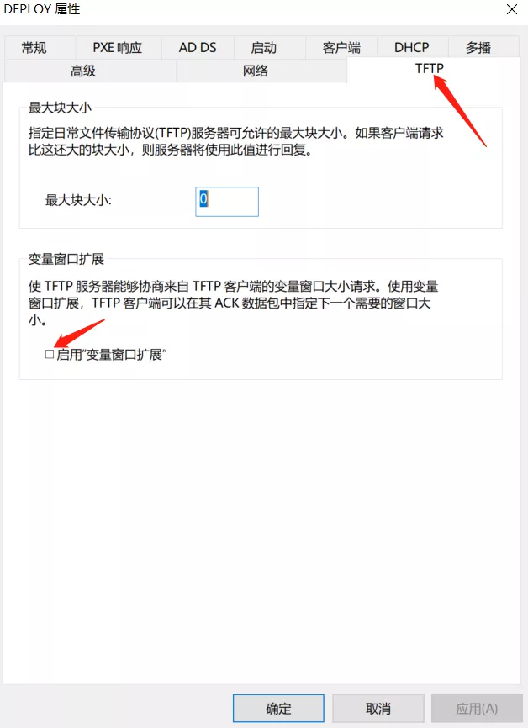Screen dimensions: 528x728
Task: Click the 最大块大小 group box heading
Action: pos(60,108)
